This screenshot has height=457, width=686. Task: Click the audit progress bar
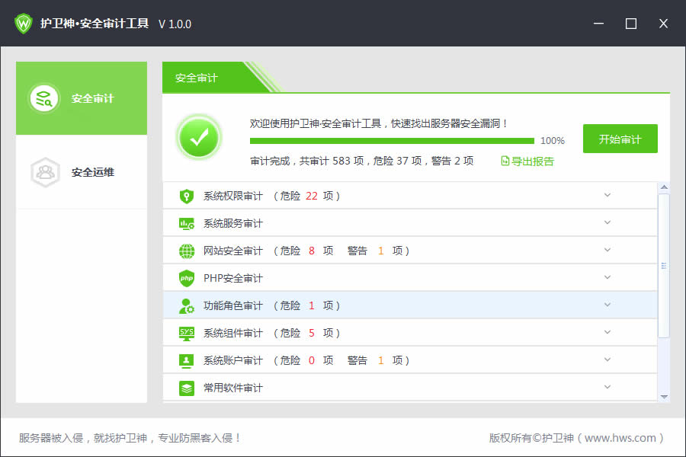click(392, 141)
